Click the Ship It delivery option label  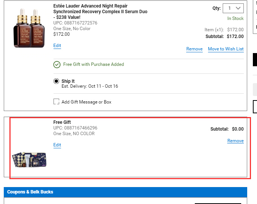(68, 81)
